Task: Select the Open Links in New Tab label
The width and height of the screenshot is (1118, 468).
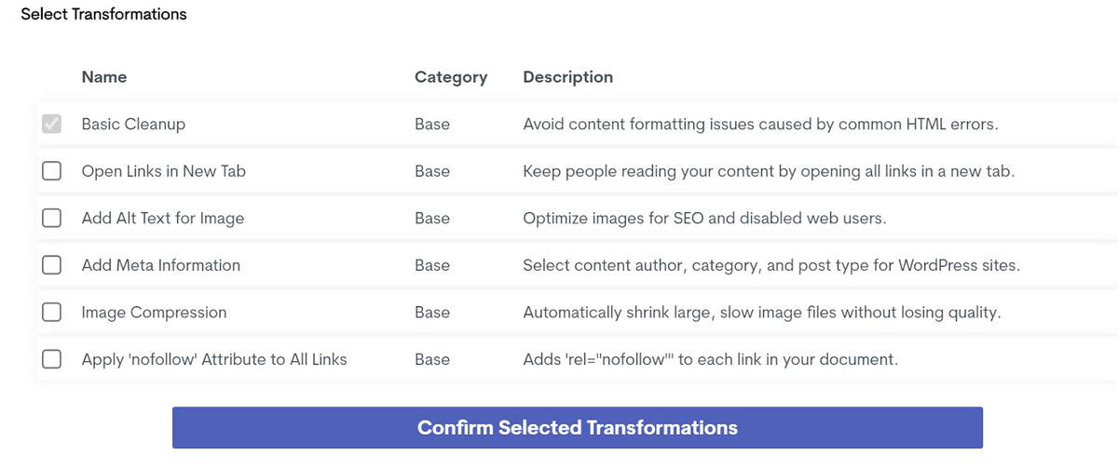Action: coord(164,171)
